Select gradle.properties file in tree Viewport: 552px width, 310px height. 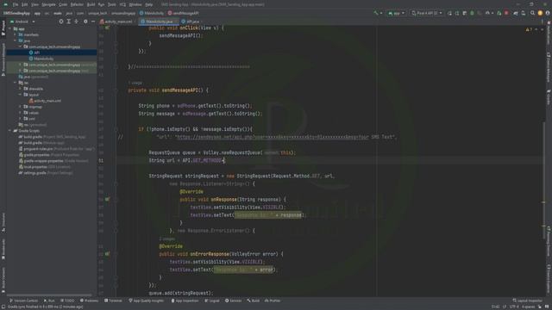(49, 155)
